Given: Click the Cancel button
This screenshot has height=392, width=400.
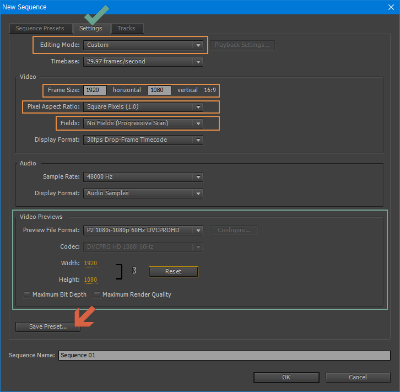Looking at the screenshot, I should coord(358,378).
